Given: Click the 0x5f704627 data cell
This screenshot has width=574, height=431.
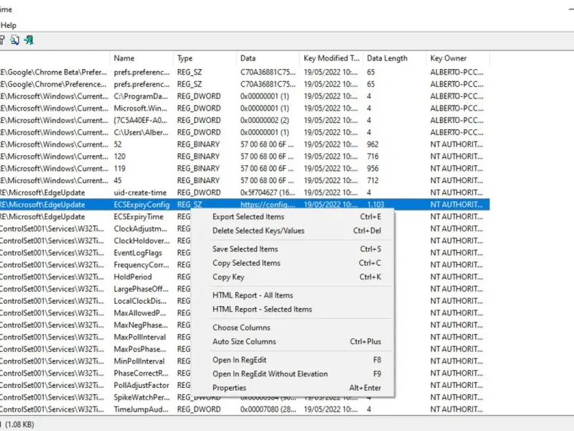Looking at the screenshot, I should click(x=268, y=193).
